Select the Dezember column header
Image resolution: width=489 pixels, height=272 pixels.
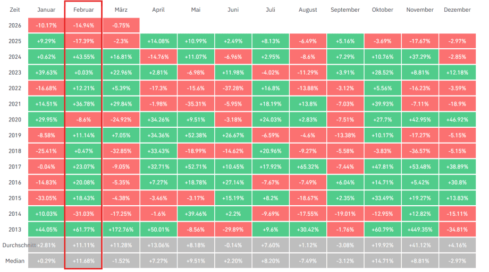[457, 10]
